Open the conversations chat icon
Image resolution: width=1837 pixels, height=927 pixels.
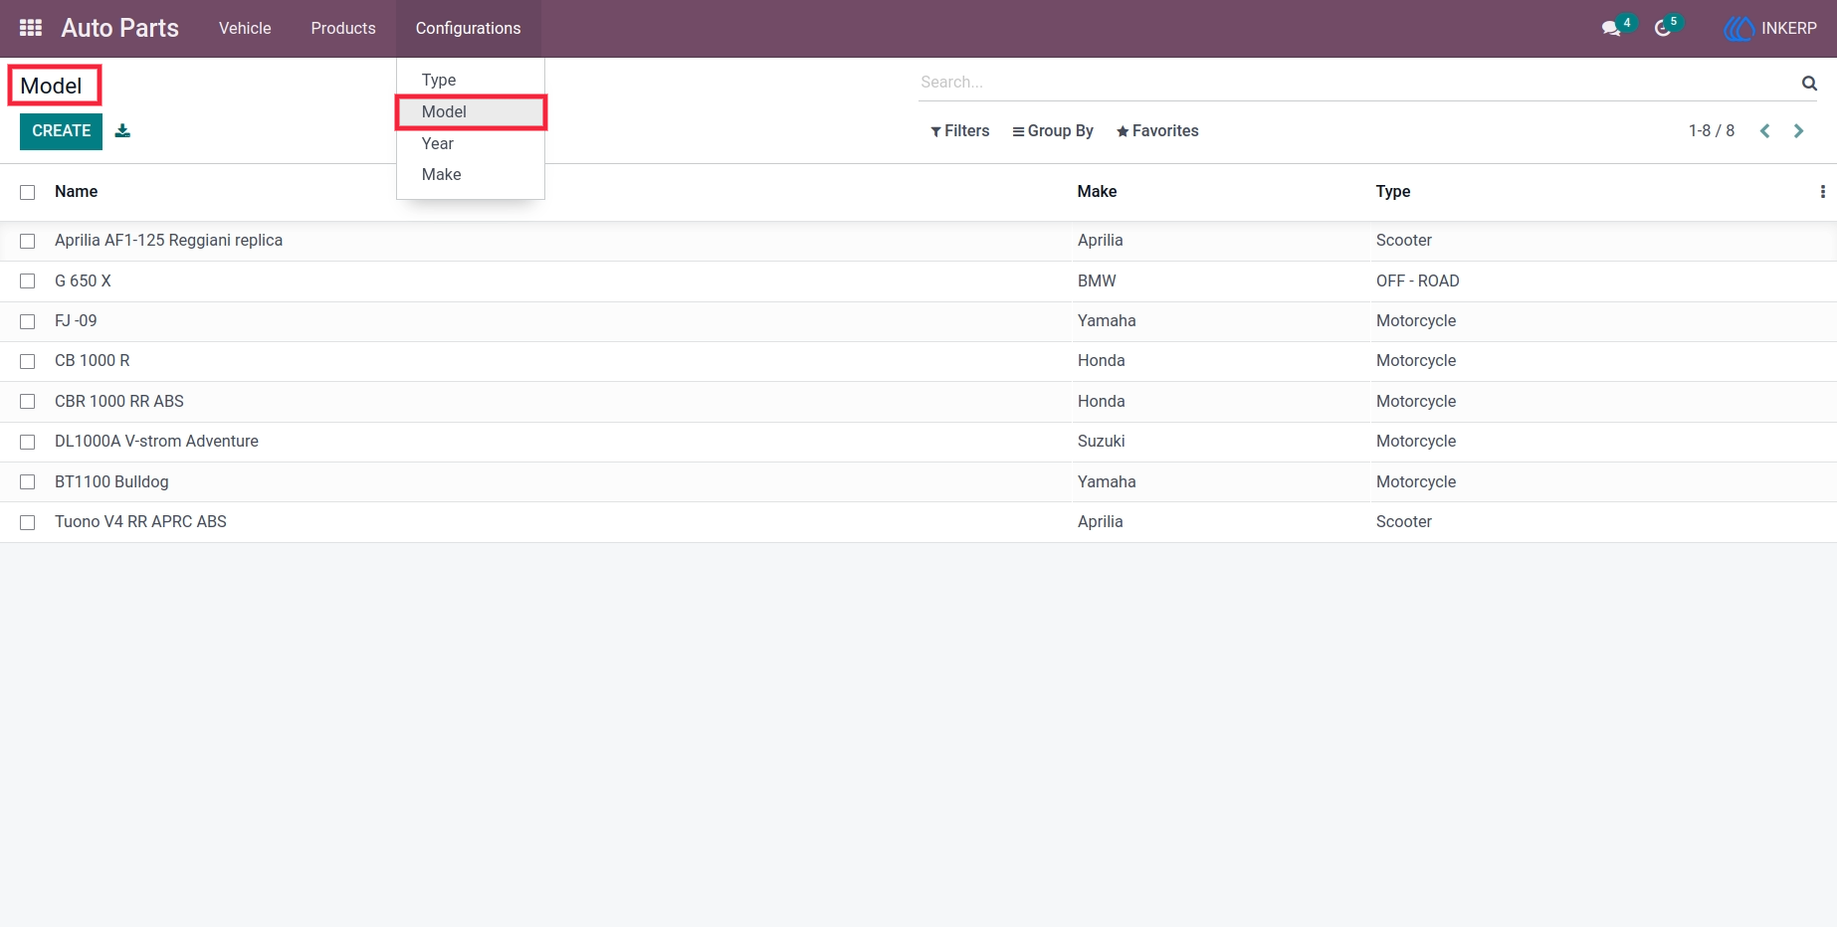click(1611, 29)
